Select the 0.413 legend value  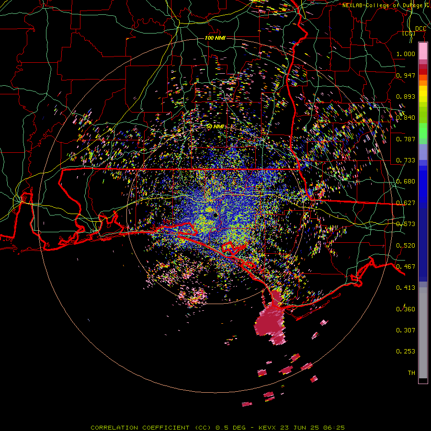click(406, 288)
